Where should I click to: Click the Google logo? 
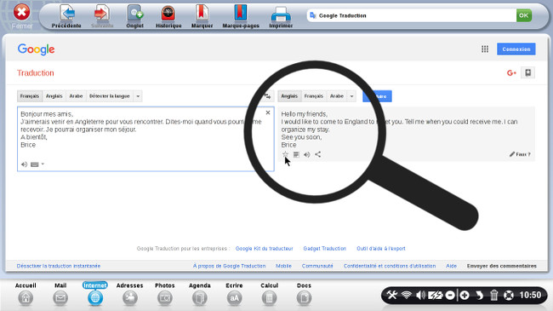tap(36, 49)
